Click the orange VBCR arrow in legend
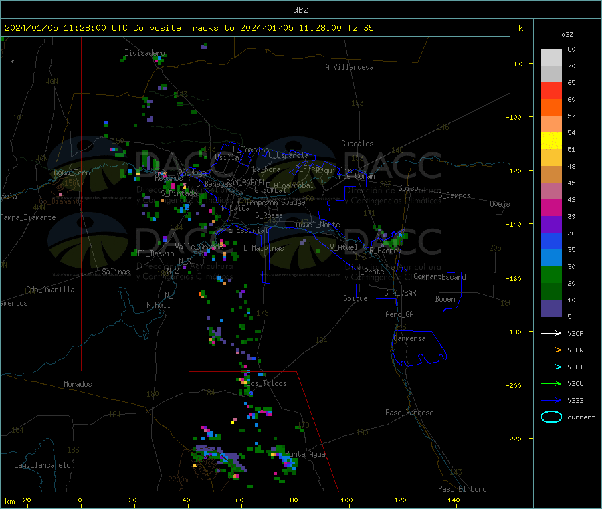Image resolution: width=602 pixels, height=509 pixels. pyautogui.click(x=551, y=350)
